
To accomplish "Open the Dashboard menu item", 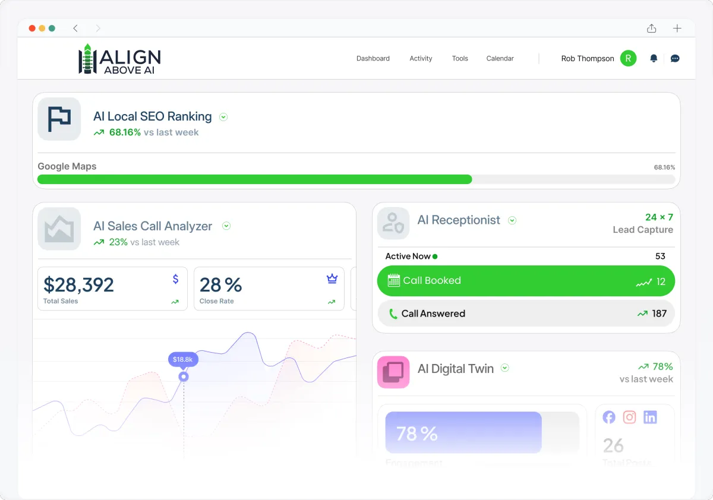I will pyautogui.click(x=373, y=58).
